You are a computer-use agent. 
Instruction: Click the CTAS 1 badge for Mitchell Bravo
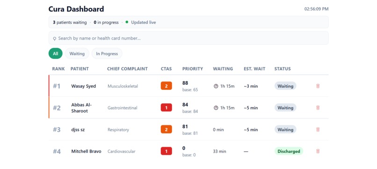pyautogui.click(x=167, y=151)
